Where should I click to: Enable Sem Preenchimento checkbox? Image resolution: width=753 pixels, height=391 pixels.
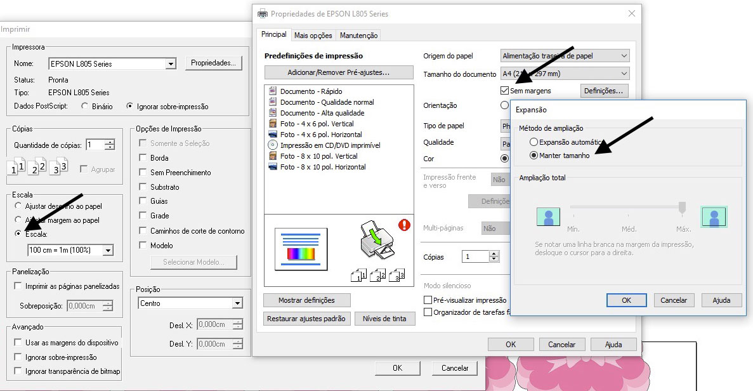pos(143,172)
